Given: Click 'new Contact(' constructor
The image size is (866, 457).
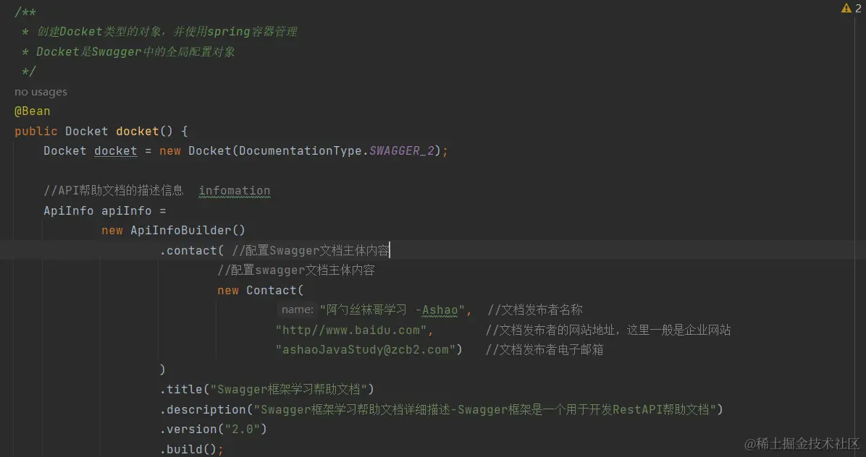Looking at the screenshot, I should pos(260,290).
